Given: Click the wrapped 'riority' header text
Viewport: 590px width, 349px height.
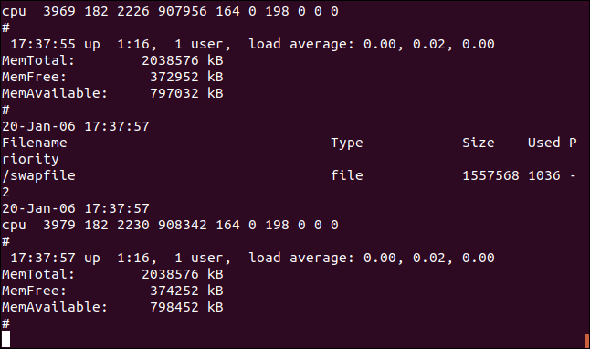Looking at the screenshot, I should [x=30, y=159].
